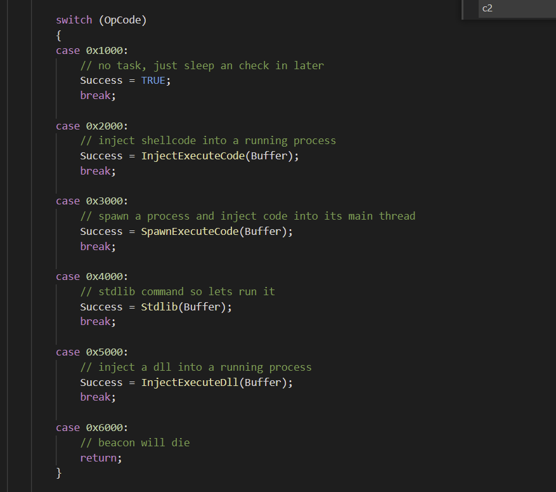The height and width of the screenshot is (492, 556).
Task: Click the "case" keyword before 0x3000
Action: (68, 201)
